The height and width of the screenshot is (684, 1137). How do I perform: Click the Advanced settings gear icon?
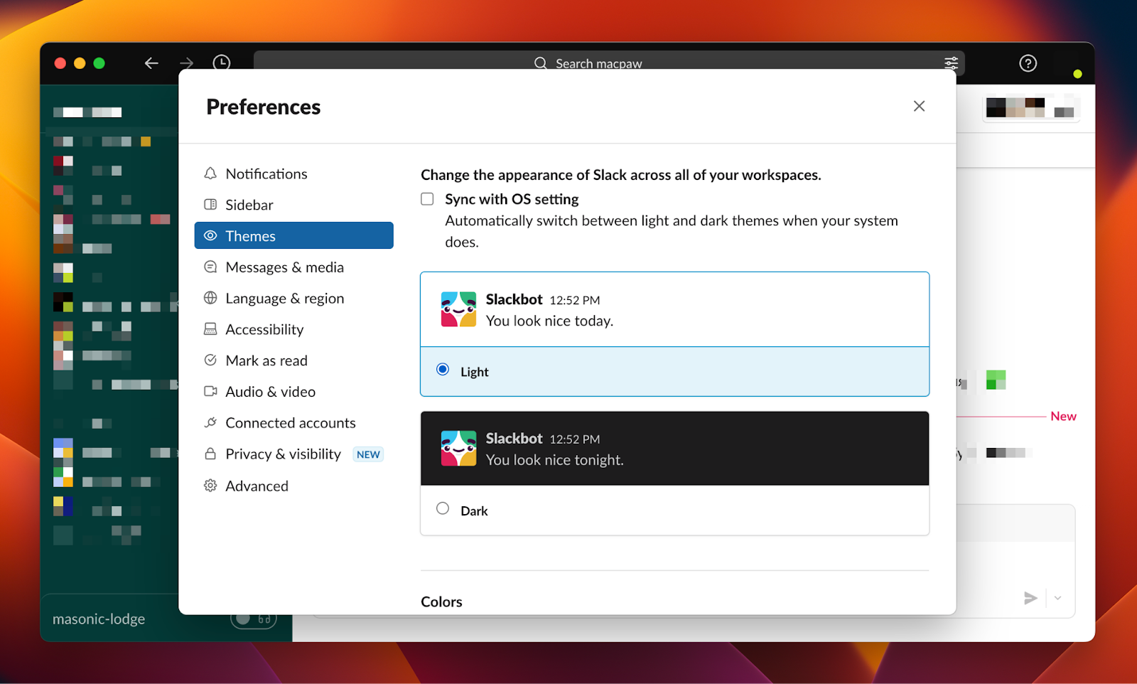tap(210, 486)
